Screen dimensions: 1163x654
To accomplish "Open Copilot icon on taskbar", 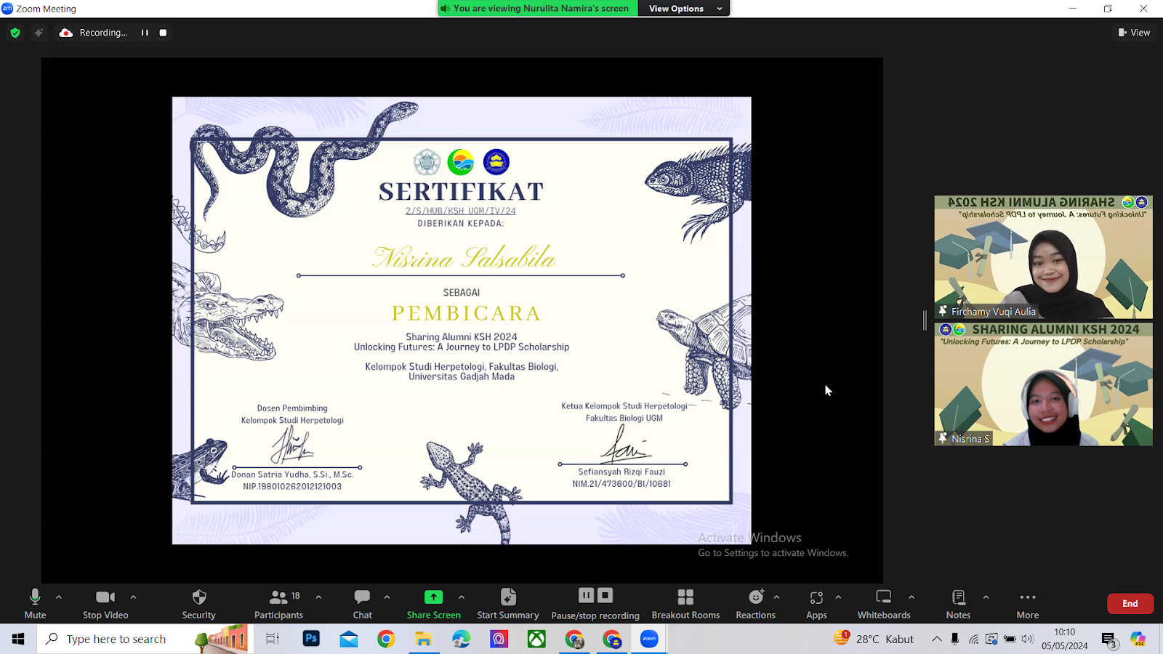I will tap(1138, 639).
